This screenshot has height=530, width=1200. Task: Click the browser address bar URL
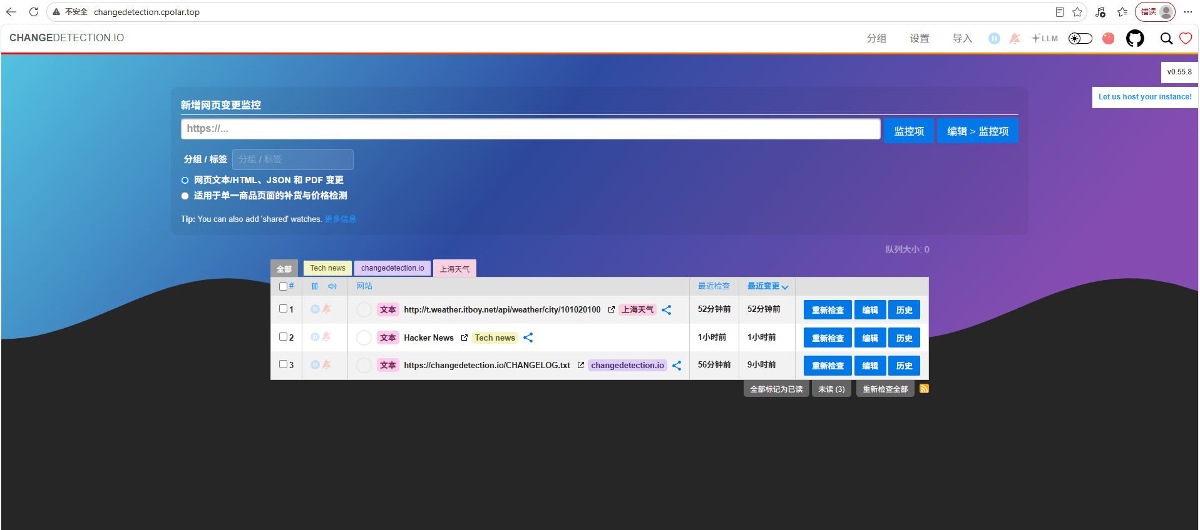(x=146, y=12)
